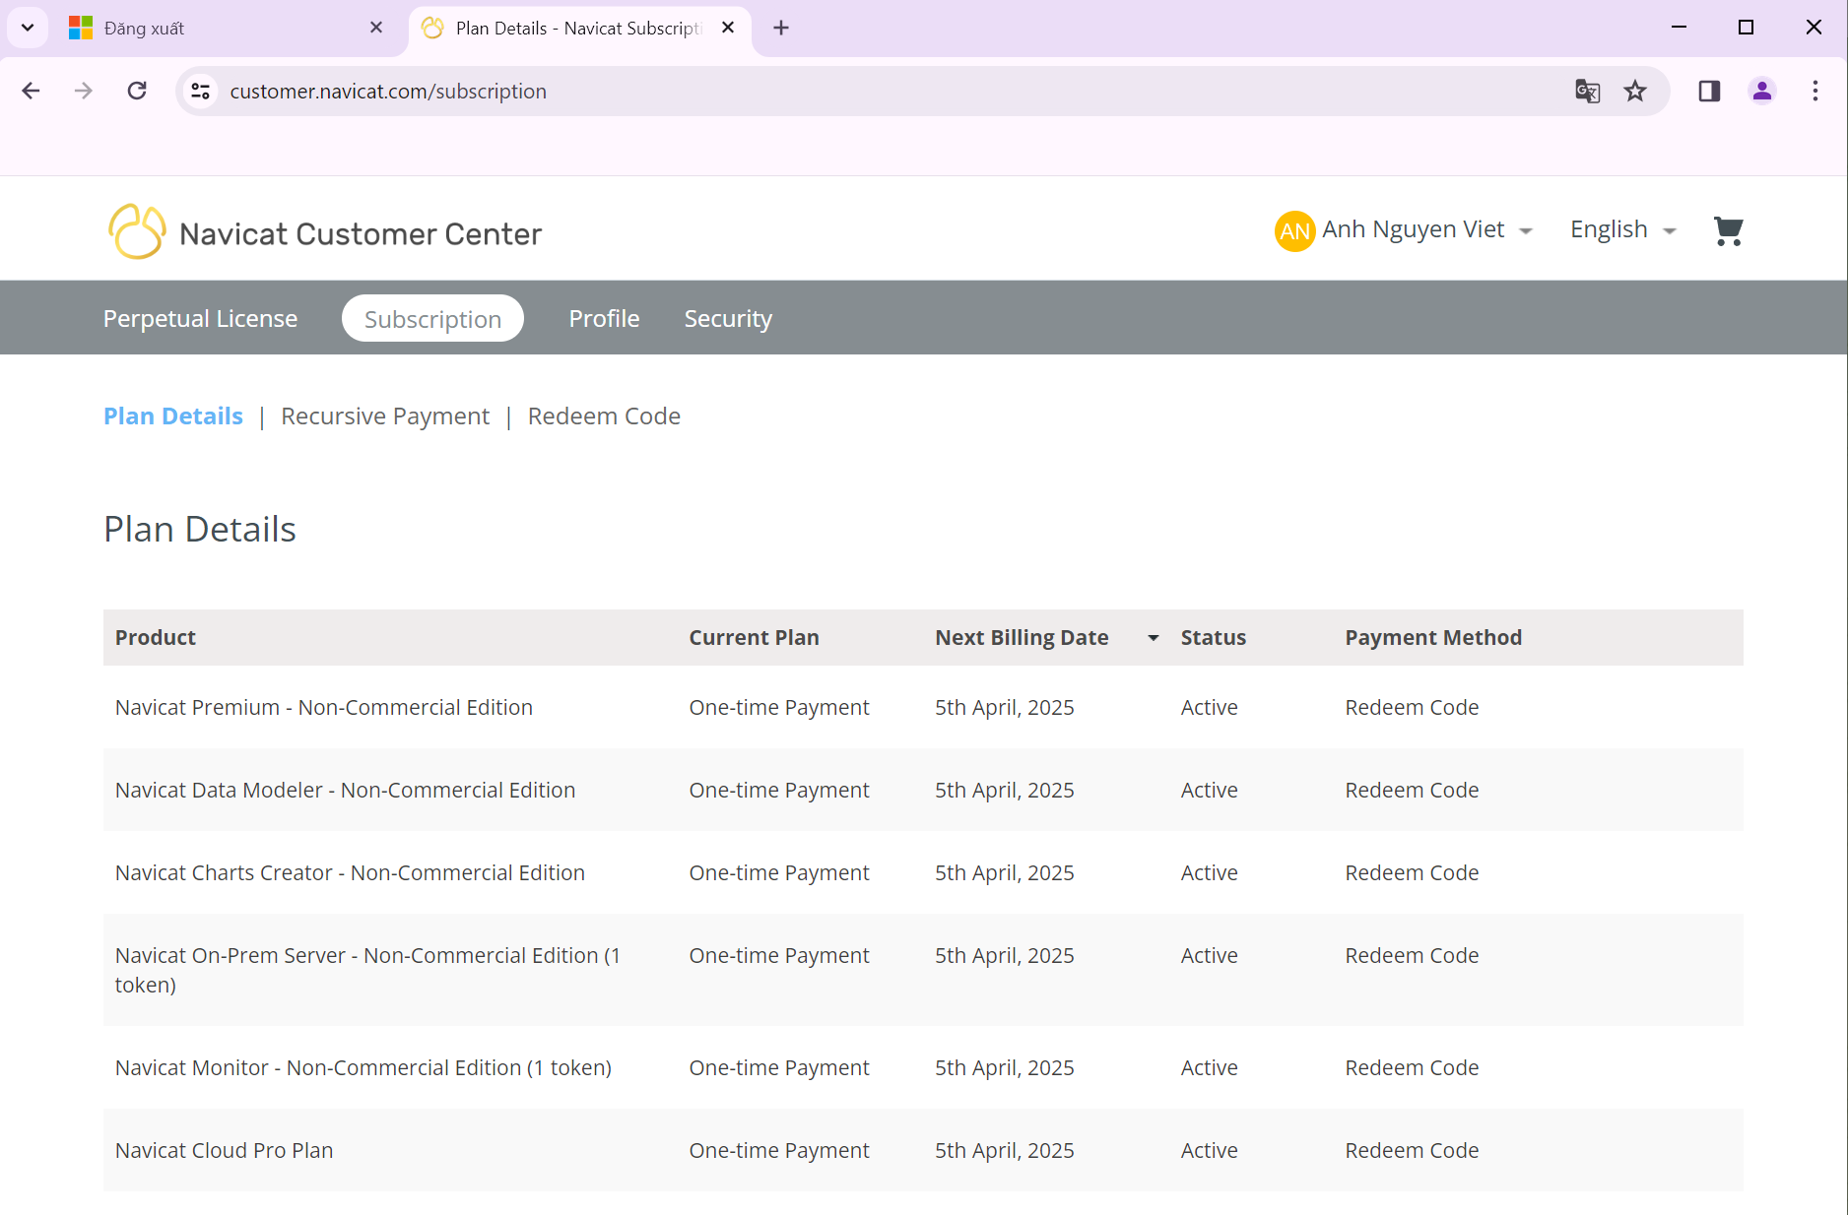
Task: Click the Next Billing Date header
Action: (1022, 638)
